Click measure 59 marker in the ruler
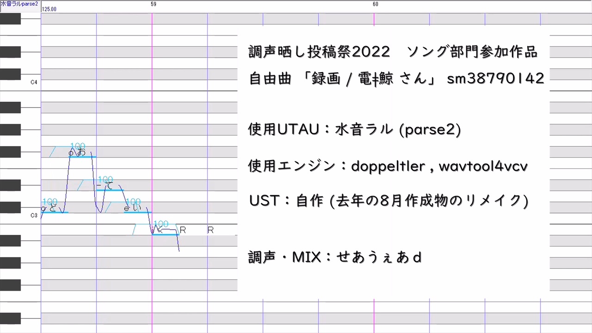592x333 pixels. 154,4
